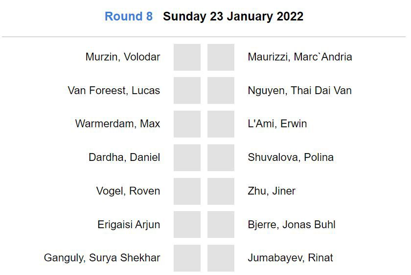Click Erigaisi Arjun player name
Screen dimensions: 411x275
pos(129,224)
